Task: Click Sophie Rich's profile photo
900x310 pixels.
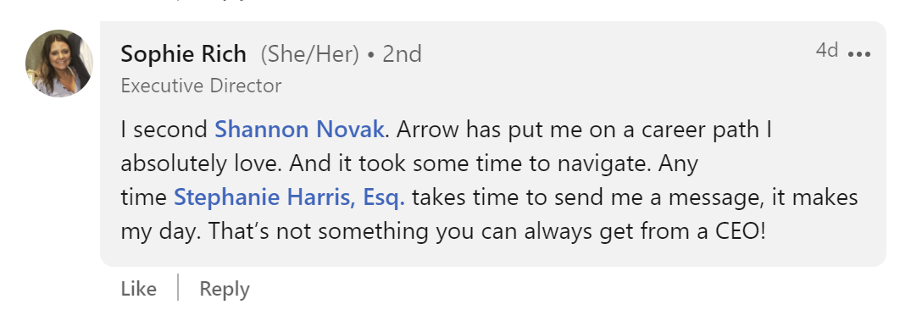Action: pyautogui.click(x=59, y=63)
